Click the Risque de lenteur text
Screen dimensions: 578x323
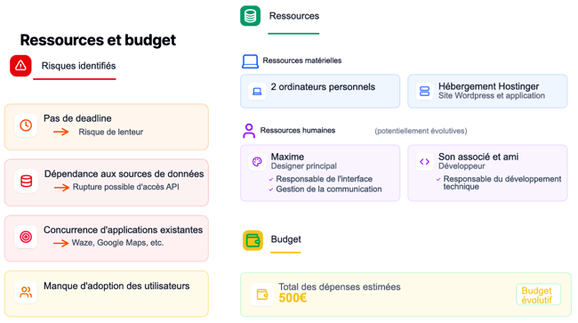(110, 132)
